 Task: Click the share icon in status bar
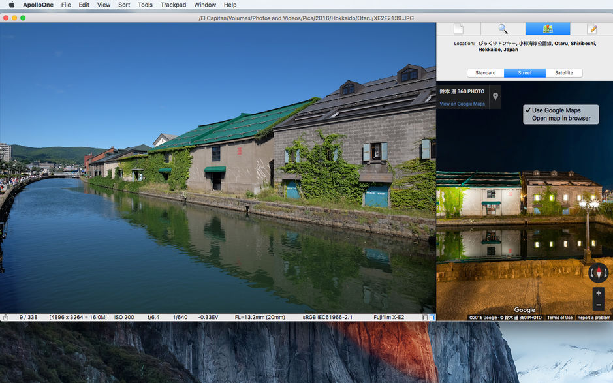tap(6, 318)
